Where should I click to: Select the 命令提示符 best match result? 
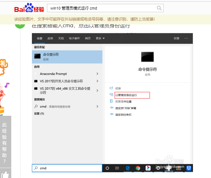(67, 57)
